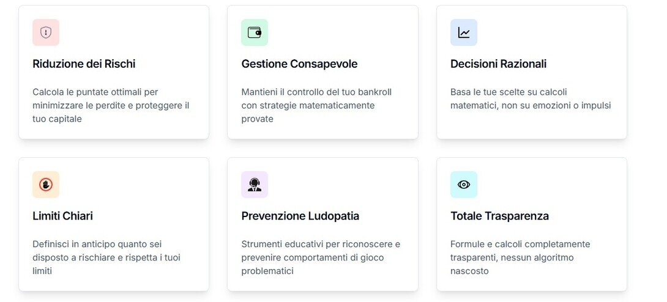Click the Totale Trasparenza heading

(499, 216)
